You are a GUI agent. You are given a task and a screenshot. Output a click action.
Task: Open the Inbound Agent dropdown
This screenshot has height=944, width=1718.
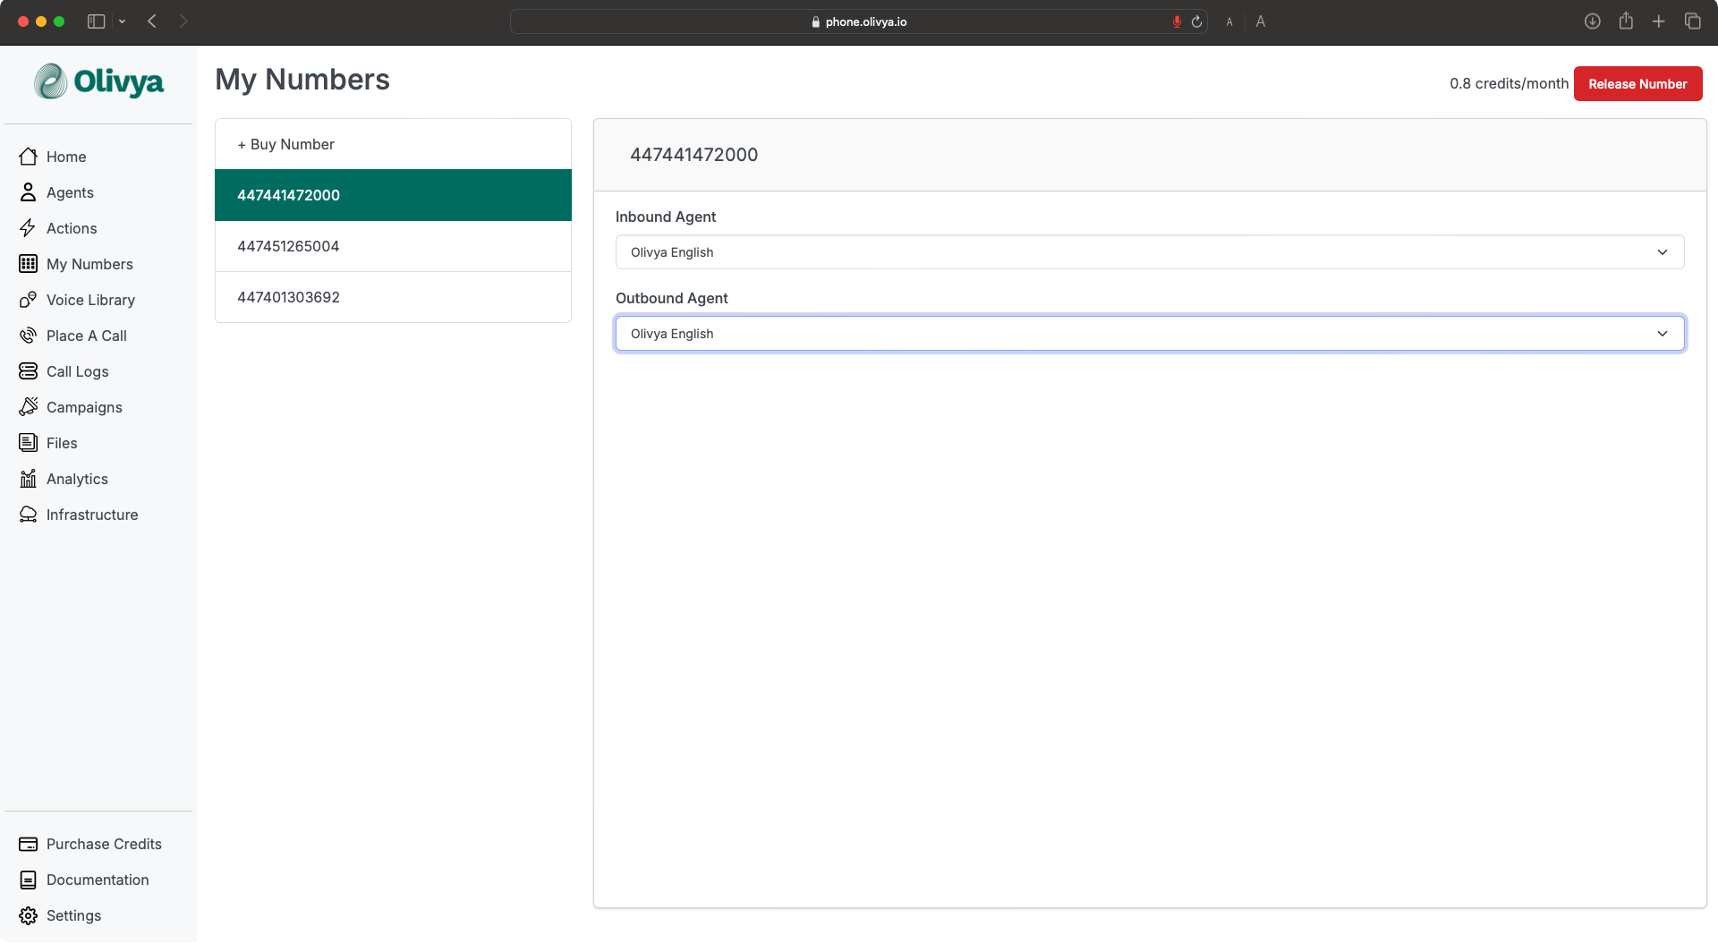[x=1150, y=252]
